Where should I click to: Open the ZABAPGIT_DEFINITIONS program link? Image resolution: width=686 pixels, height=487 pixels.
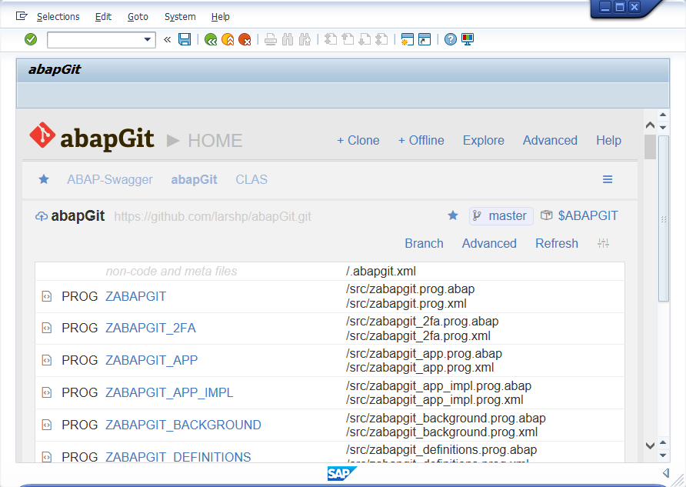pos(178,456)
